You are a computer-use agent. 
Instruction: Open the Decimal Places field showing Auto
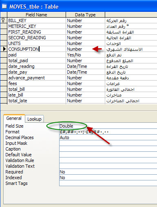pyautogui.click(x=108, y=137)
